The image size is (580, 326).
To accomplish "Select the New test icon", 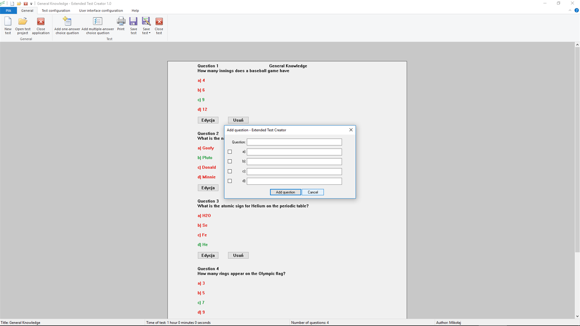I will (x=7, y=24).
